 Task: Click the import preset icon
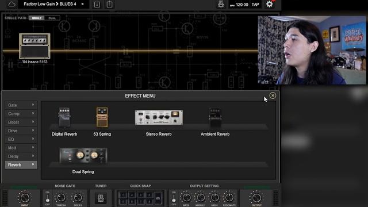(97, 4)
